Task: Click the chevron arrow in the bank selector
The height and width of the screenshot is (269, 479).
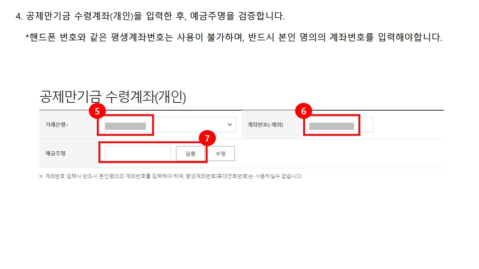Action: tap(230, 125)
